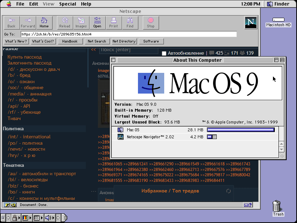Select the Macintosh HD desktop icon
Viewport: 297px width, 223px height.
(278, 22)
